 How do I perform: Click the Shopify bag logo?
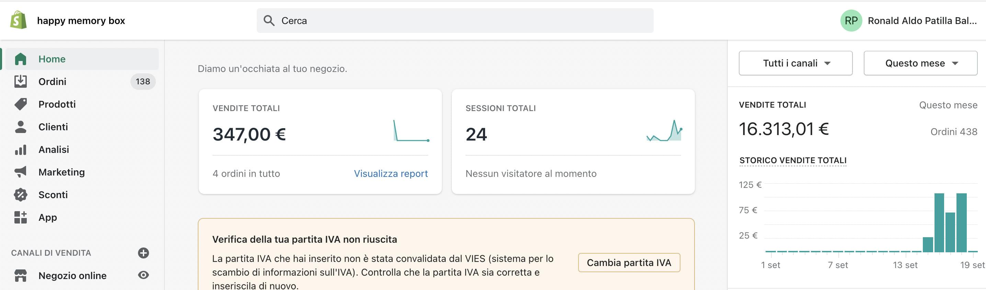point(19,20)
